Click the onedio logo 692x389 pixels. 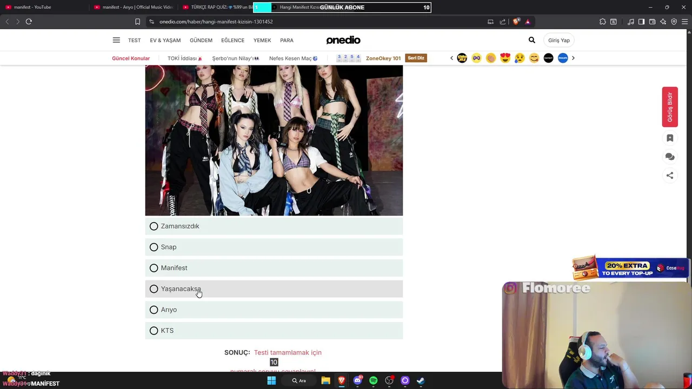click(343, 40)
